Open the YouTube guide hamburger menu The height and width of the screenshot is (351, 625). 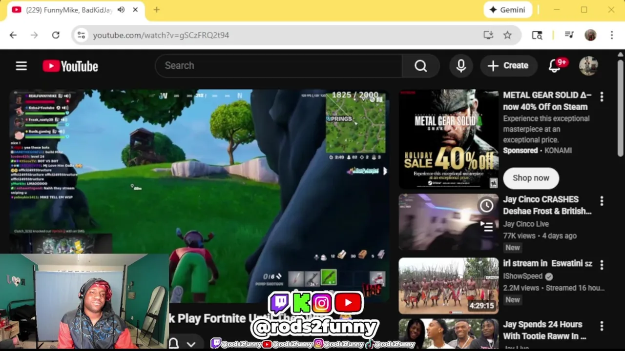pos(21,66)
